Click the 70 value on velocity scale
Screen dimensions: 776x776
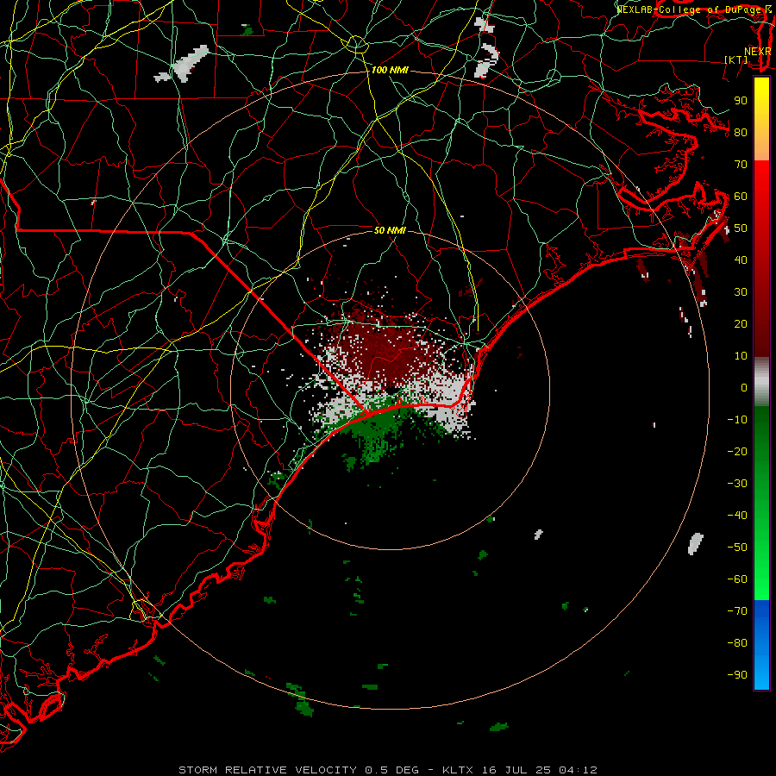741,165
